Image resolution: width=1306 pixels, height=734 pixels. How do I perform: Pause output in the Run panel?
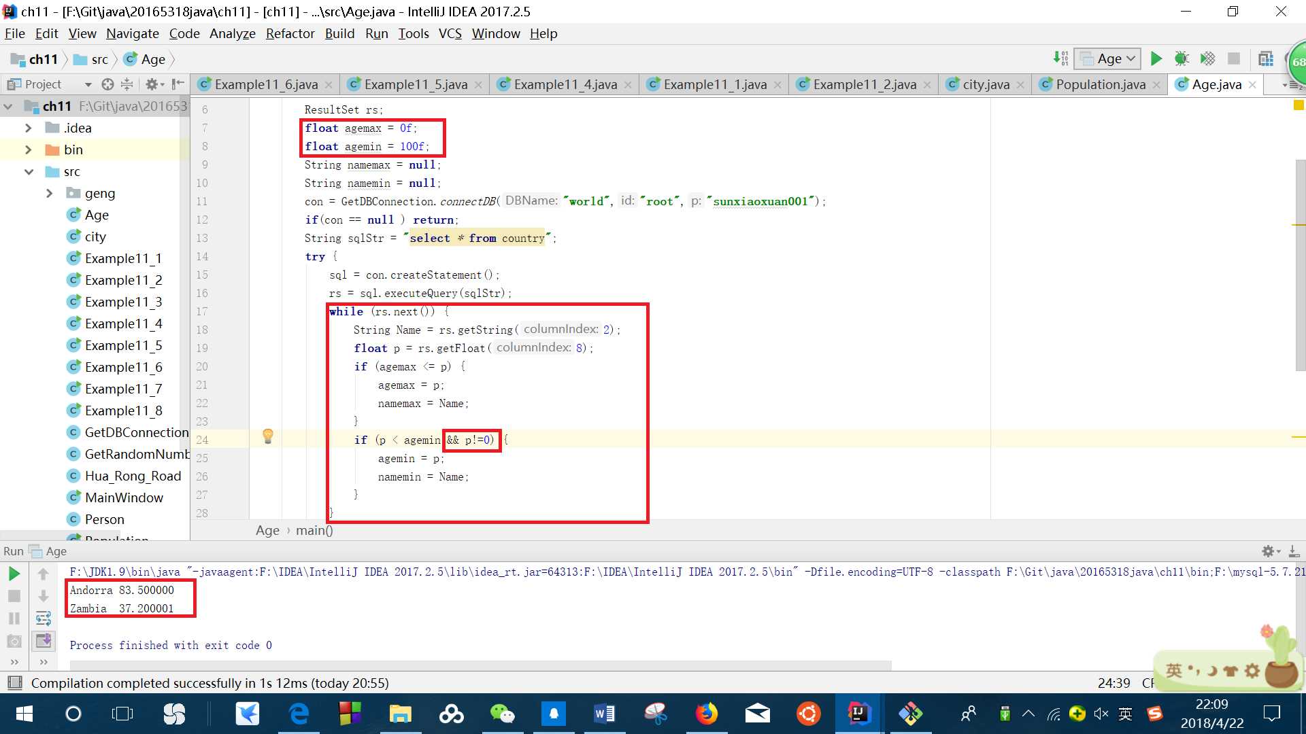[x=14, y=618]
